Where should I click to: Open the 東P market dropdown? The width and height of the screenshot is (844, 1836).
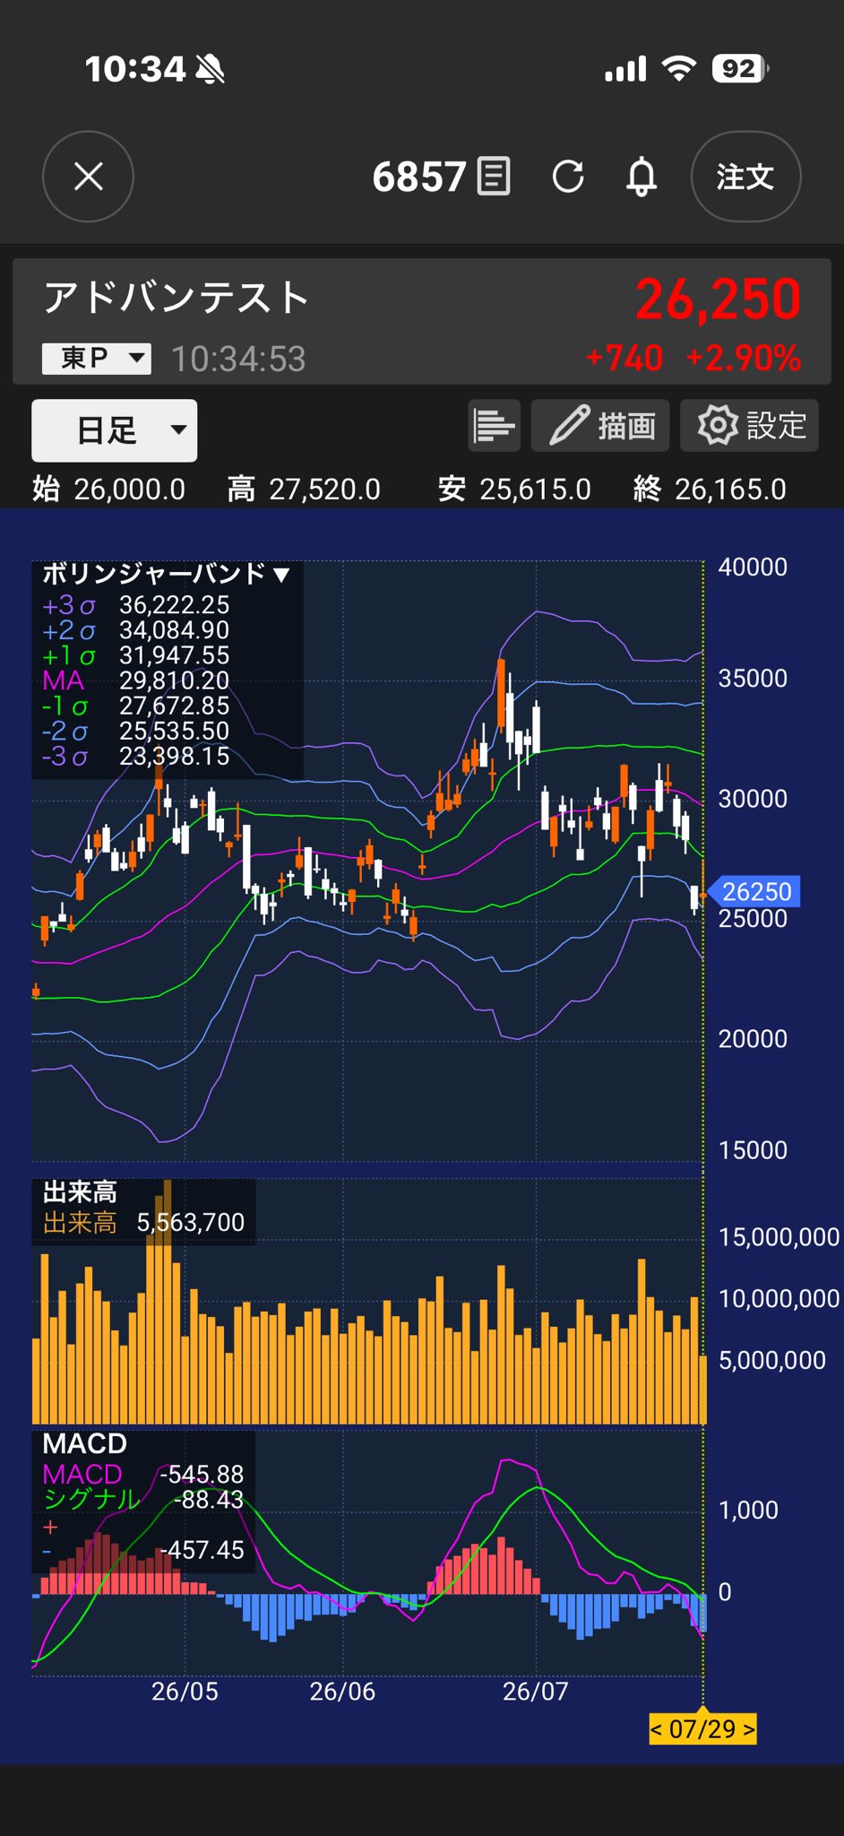pyautogui.click(x=97, y=359)
